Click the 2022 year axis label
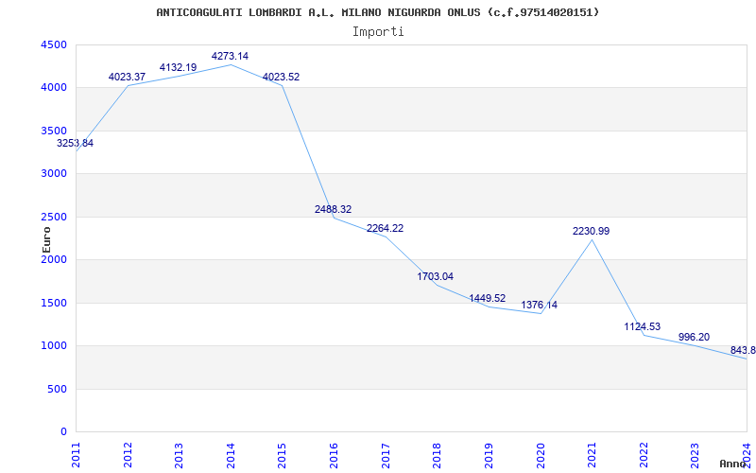This screenshot has height=473, width=756. pos(644,455)
